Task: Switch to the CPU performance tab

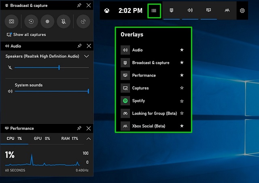Action: (x=14, y=139)
